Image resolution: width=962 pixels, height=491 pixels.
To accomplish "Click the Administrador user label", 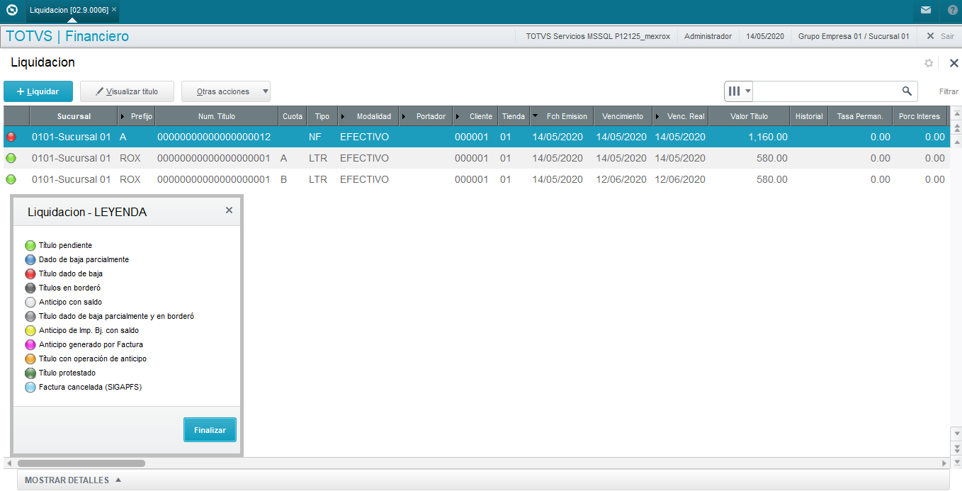I will pyautogui.click(x=708, y=36).
